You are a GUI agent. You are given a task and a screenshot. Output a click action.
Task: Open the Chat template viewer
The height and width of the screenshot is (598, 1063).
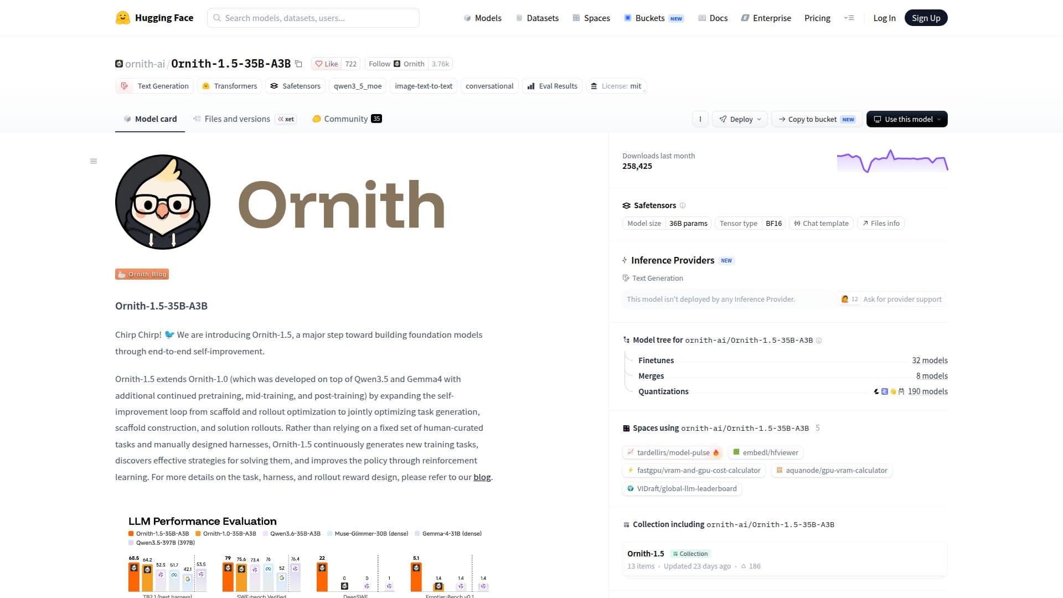click(x=821, y=223)
